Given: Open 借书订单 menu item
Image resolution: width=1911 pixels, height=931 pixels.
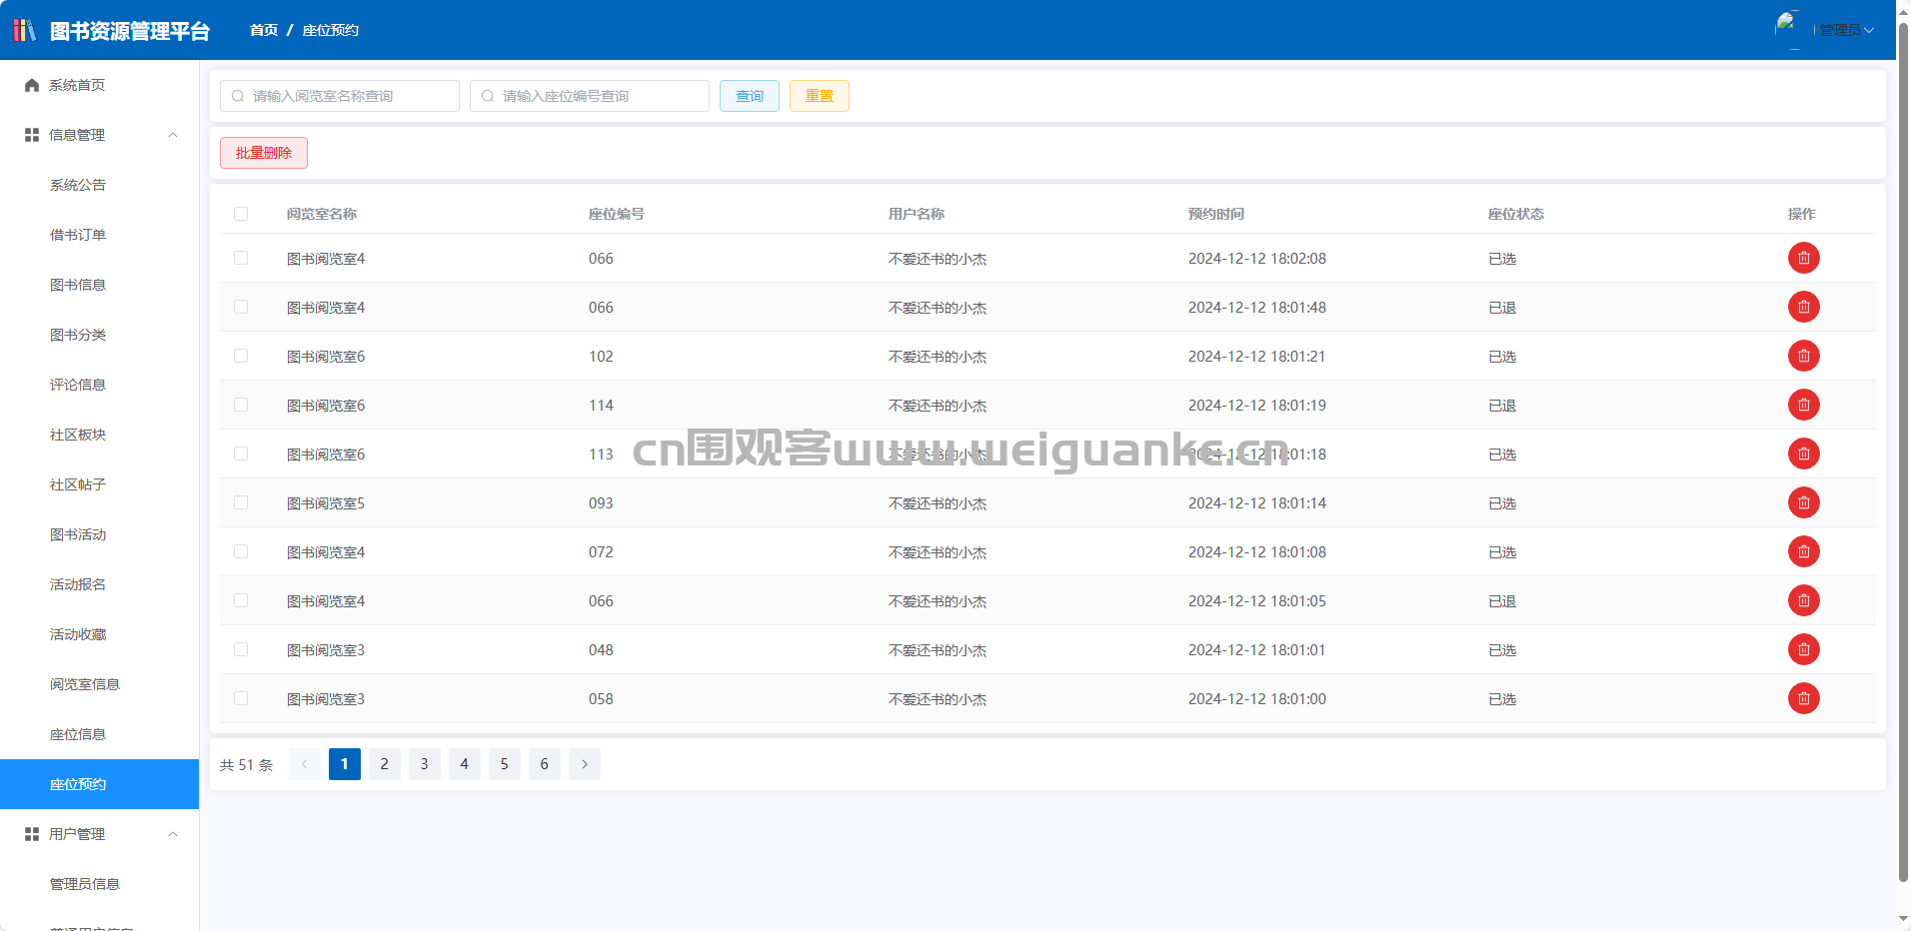Looking at the screenshot, I should (100, 235).
